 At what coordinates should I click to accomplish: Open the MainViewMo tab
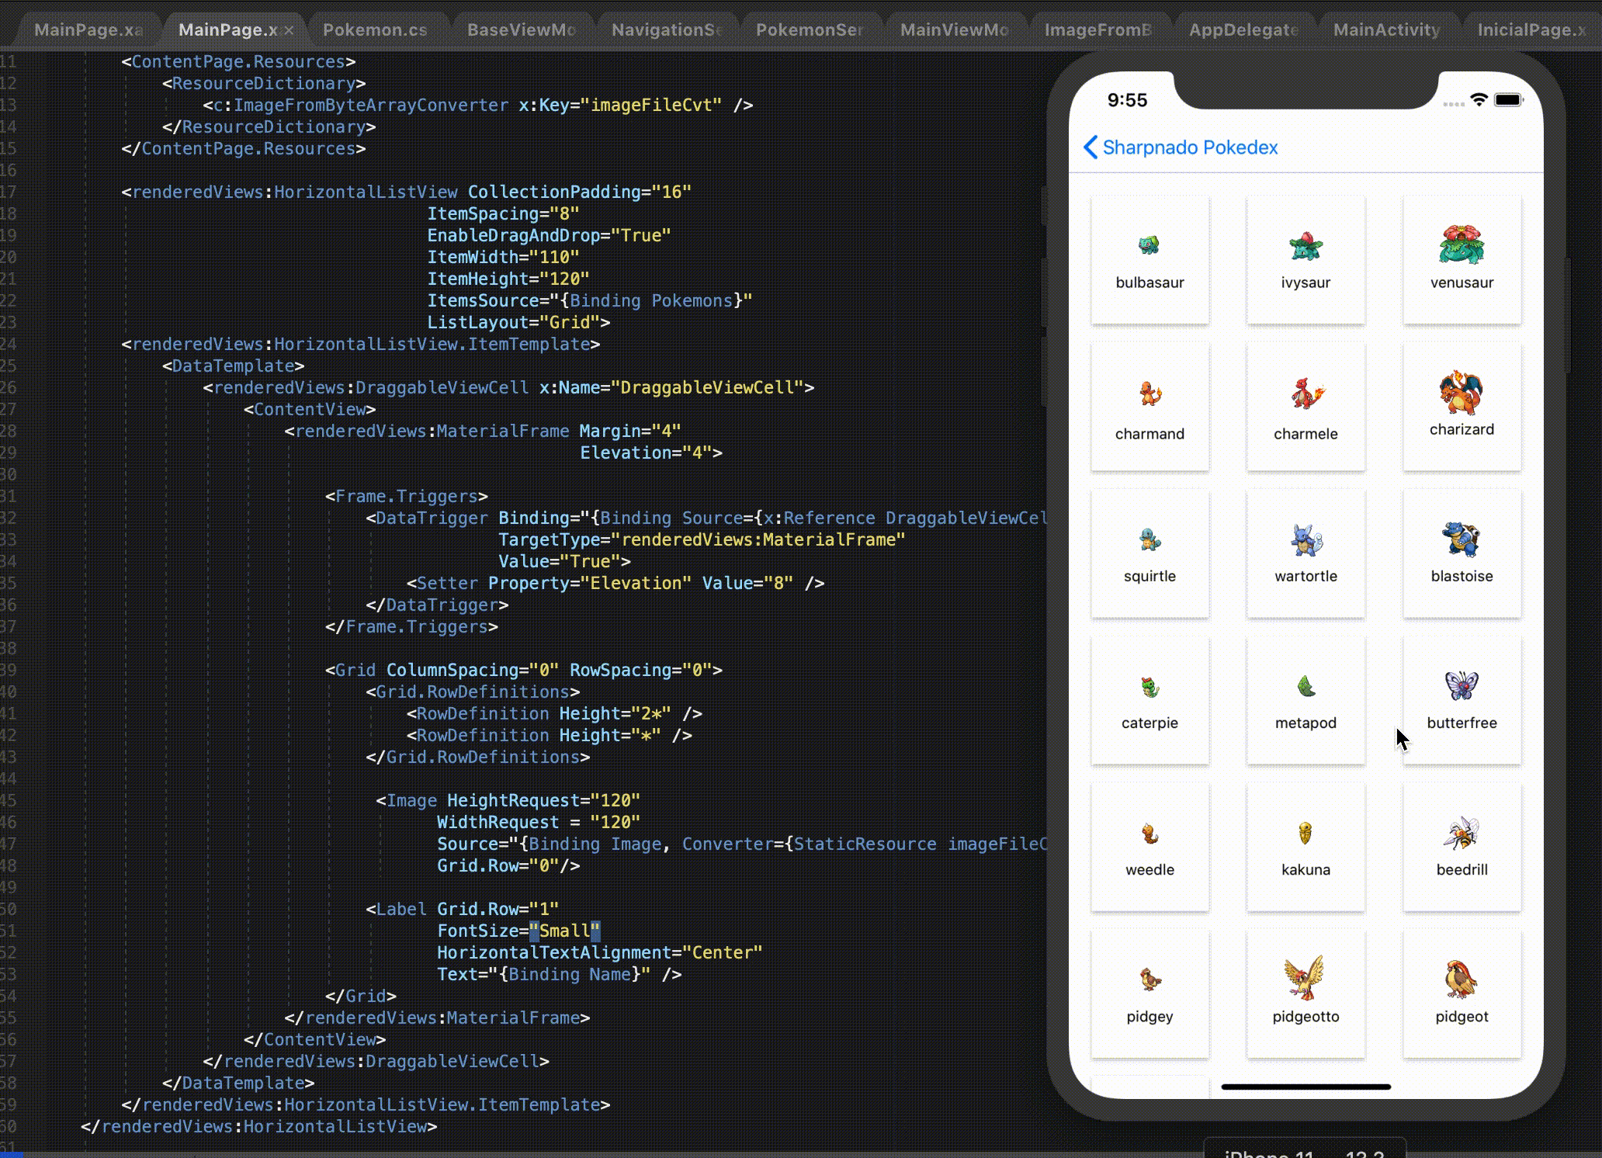tap(954, 29)
